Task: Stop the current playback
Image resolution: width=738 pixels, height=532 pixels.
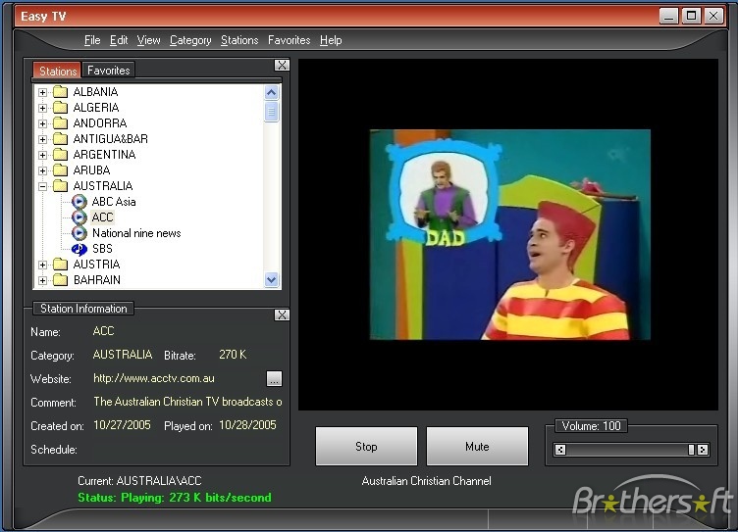Action: point(366,446)
